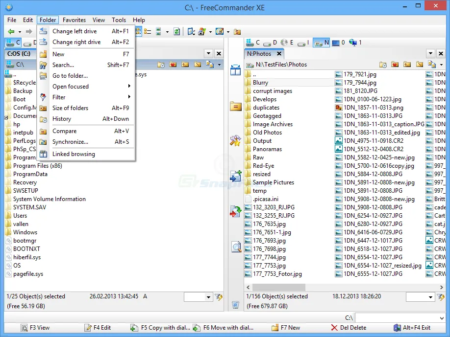Select drive D in right drive bar
This screenshot has height=337, width=450.
coord(270,43)
